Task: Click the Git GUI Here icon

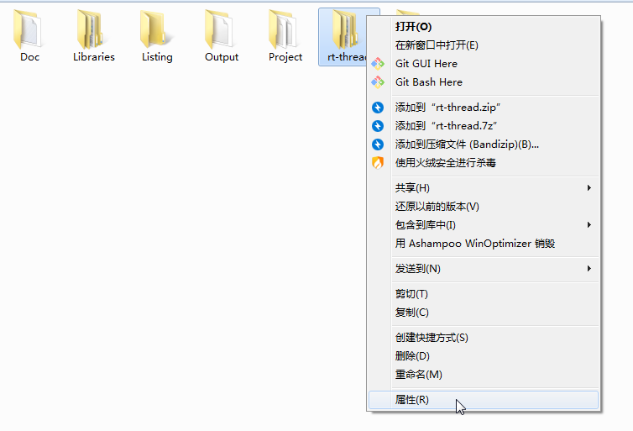Action: pyautogui.click(x=378, y=63)
